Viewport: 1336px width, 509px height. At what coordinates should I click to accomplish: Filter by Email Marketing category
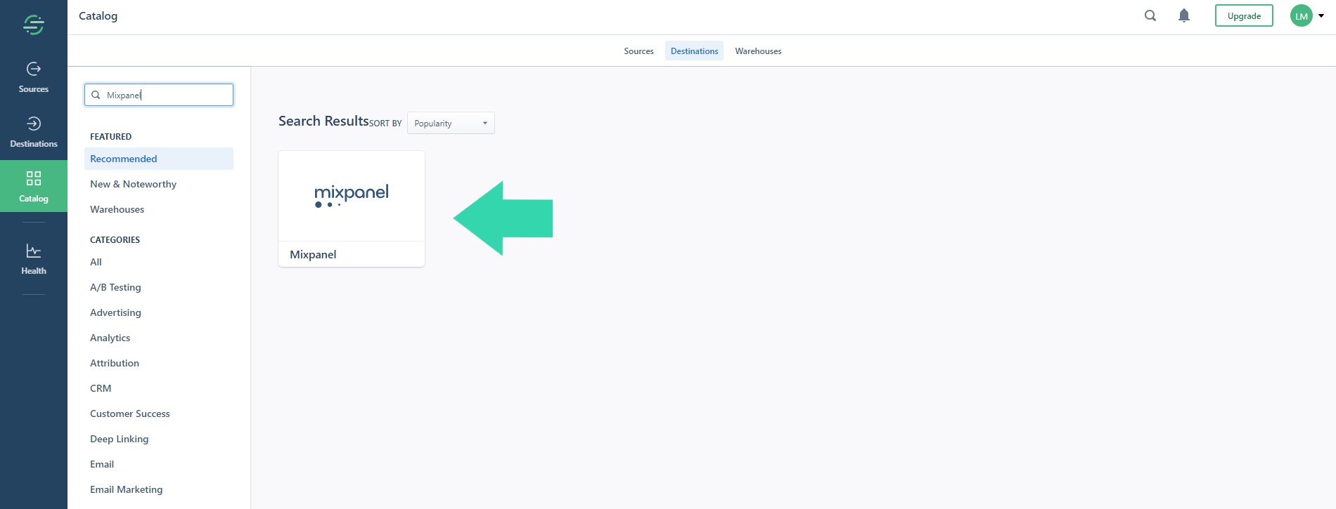[126, 489]
